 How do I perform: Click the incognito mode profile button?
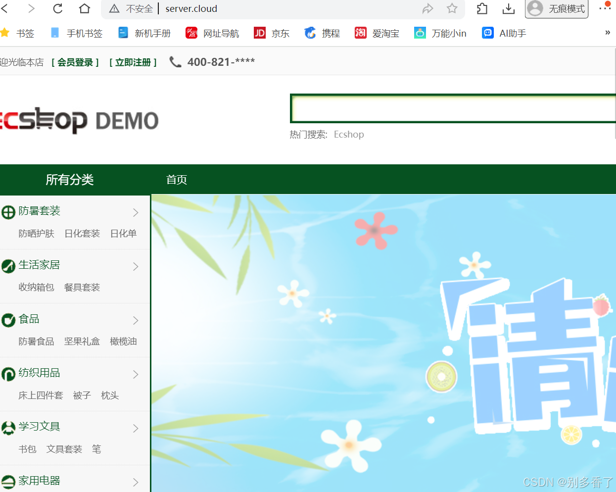click(557, 8)
